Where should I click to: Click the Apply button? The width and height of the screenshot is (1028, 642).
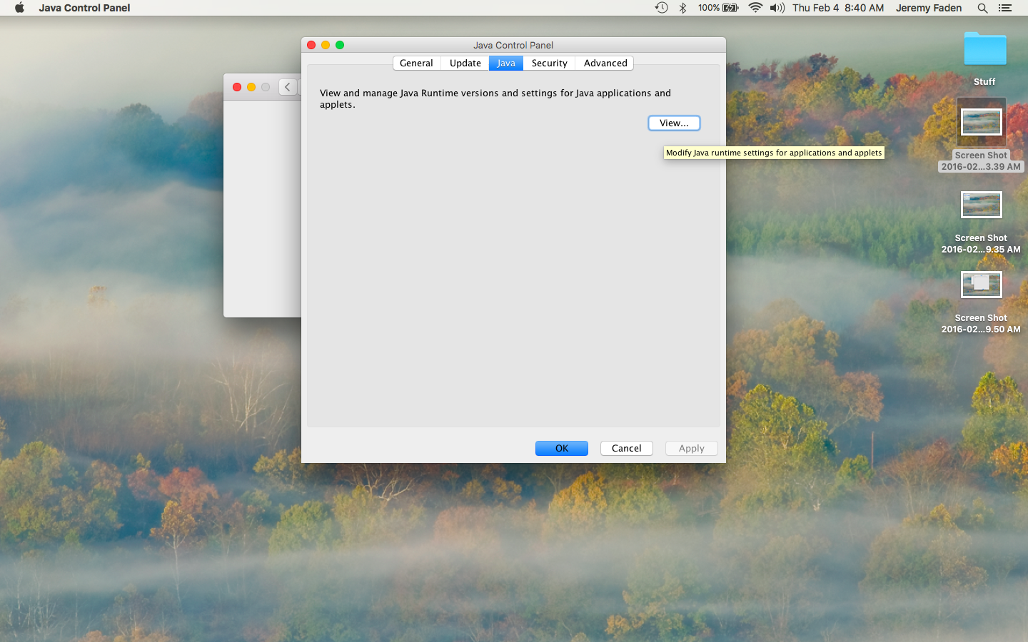pyautogui.click(x=691, y=448)
